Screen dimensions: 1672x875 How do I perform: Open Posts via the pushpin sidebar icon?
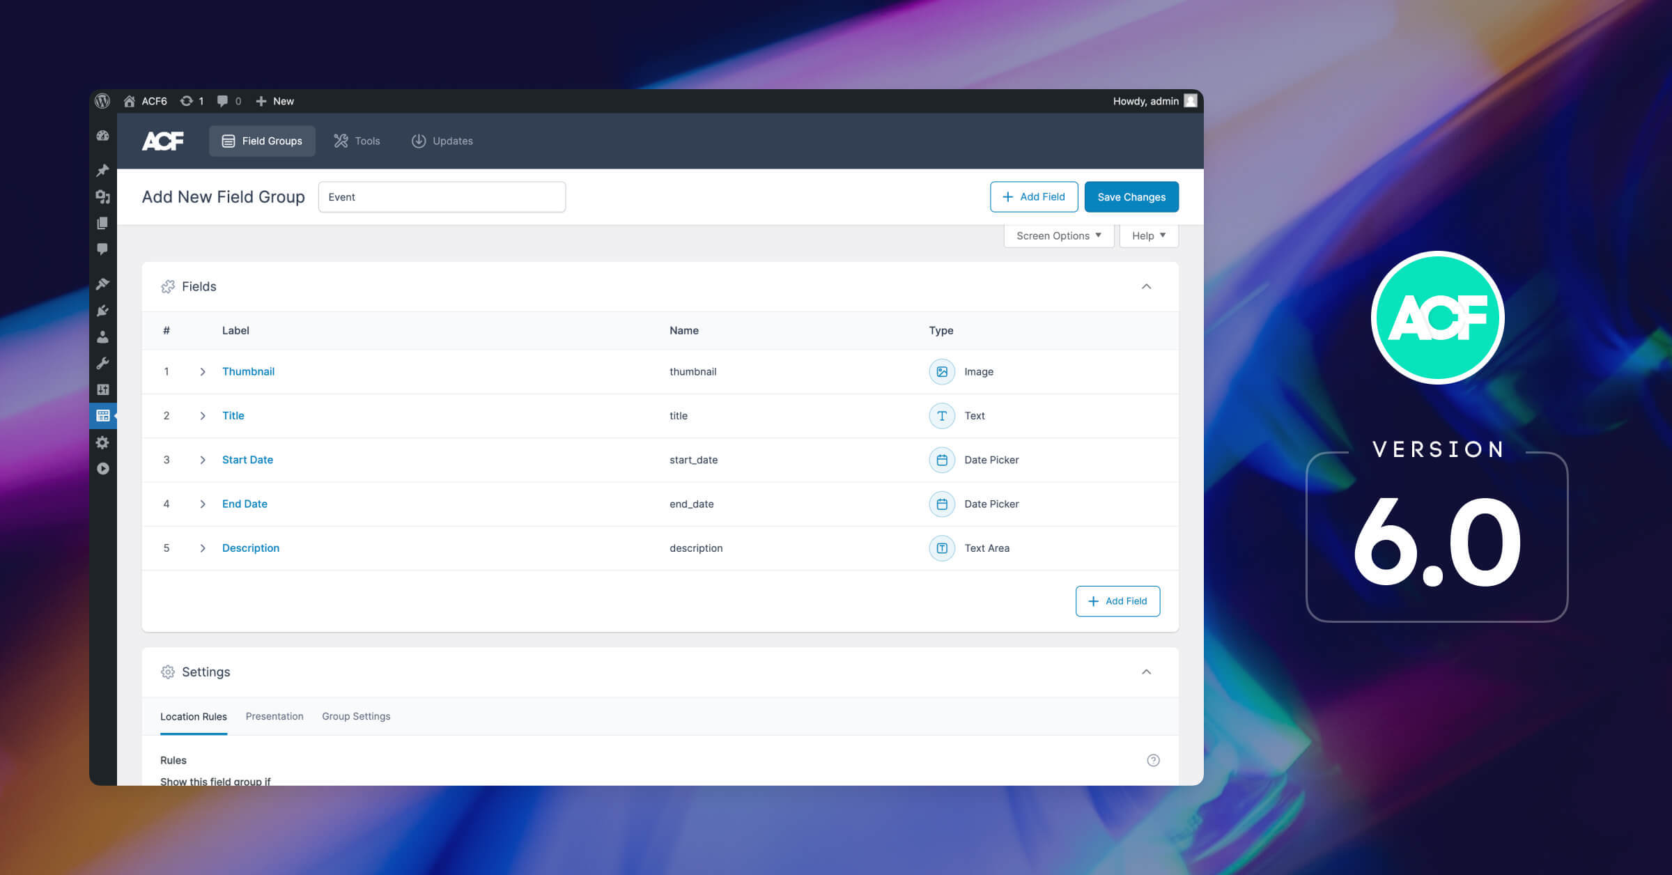coord(102,170)
